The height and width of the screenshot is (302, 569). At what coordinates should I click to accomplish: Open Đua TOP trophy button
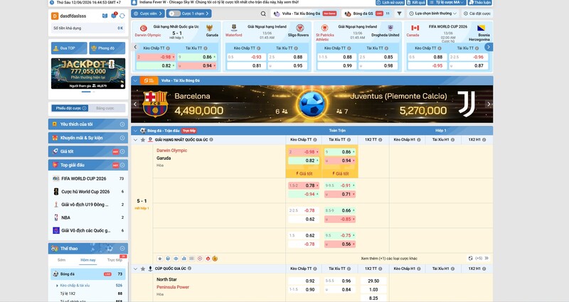(x=69, y=48)
